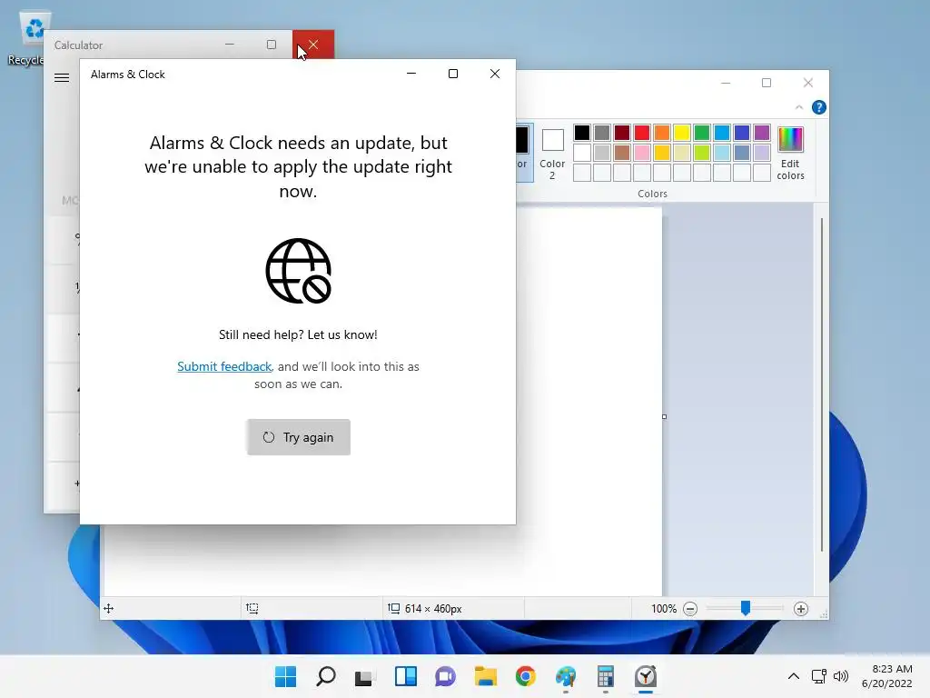Viewport: 930px width, 698px height.
Task: Collapse the Paint ribbon with the chevron
Action: [x=799, y=107]
